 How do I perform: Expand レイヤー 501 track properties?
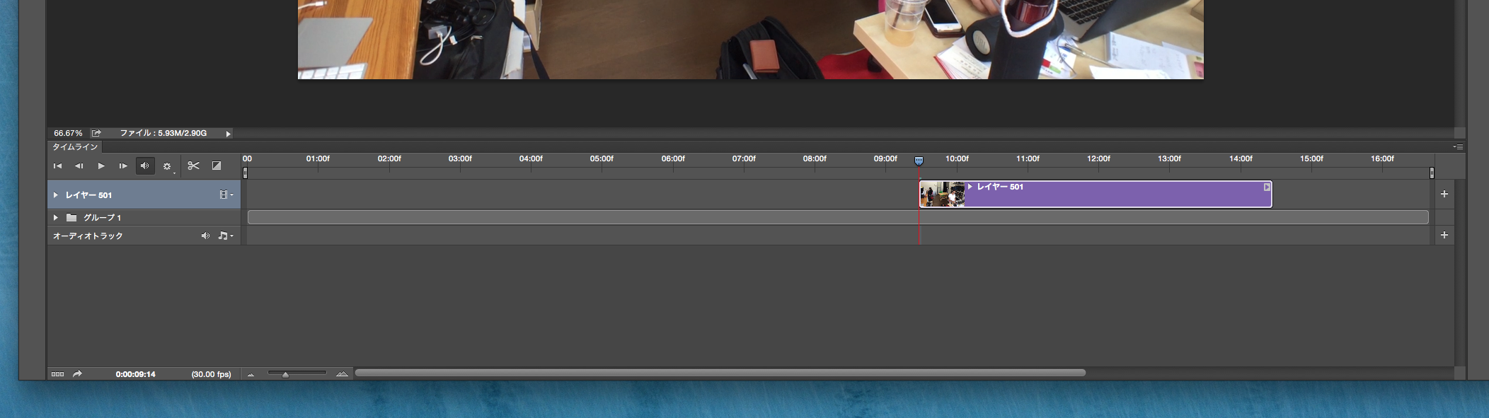(56, 195)
